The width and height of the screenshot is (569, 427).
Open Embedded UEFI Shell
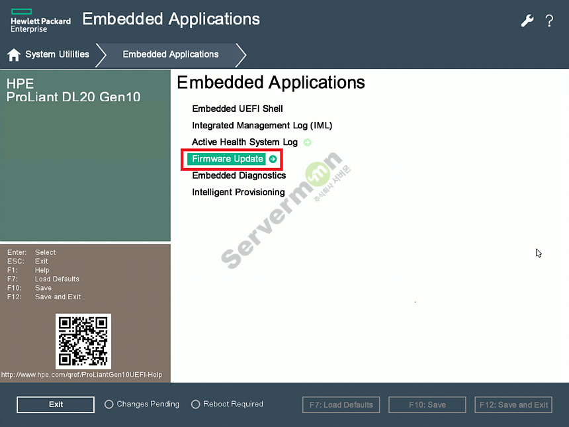coord(238,109)
